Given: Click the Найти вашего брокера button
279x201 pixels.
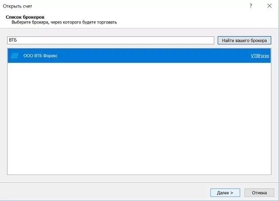Looking at the screenshot, I should coord(244,40).
